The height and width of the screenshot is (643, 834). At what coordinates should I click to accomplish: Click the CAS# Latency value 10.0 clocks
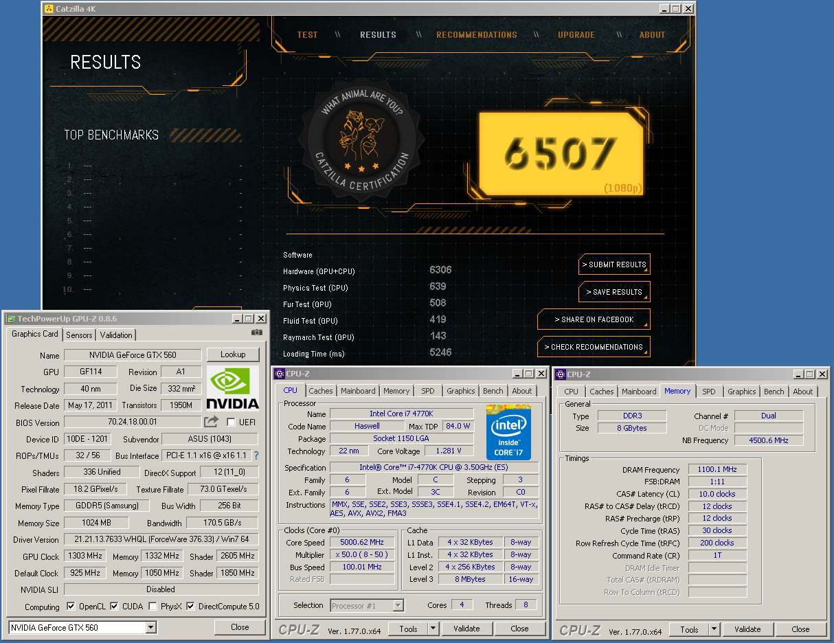point(717,494)
